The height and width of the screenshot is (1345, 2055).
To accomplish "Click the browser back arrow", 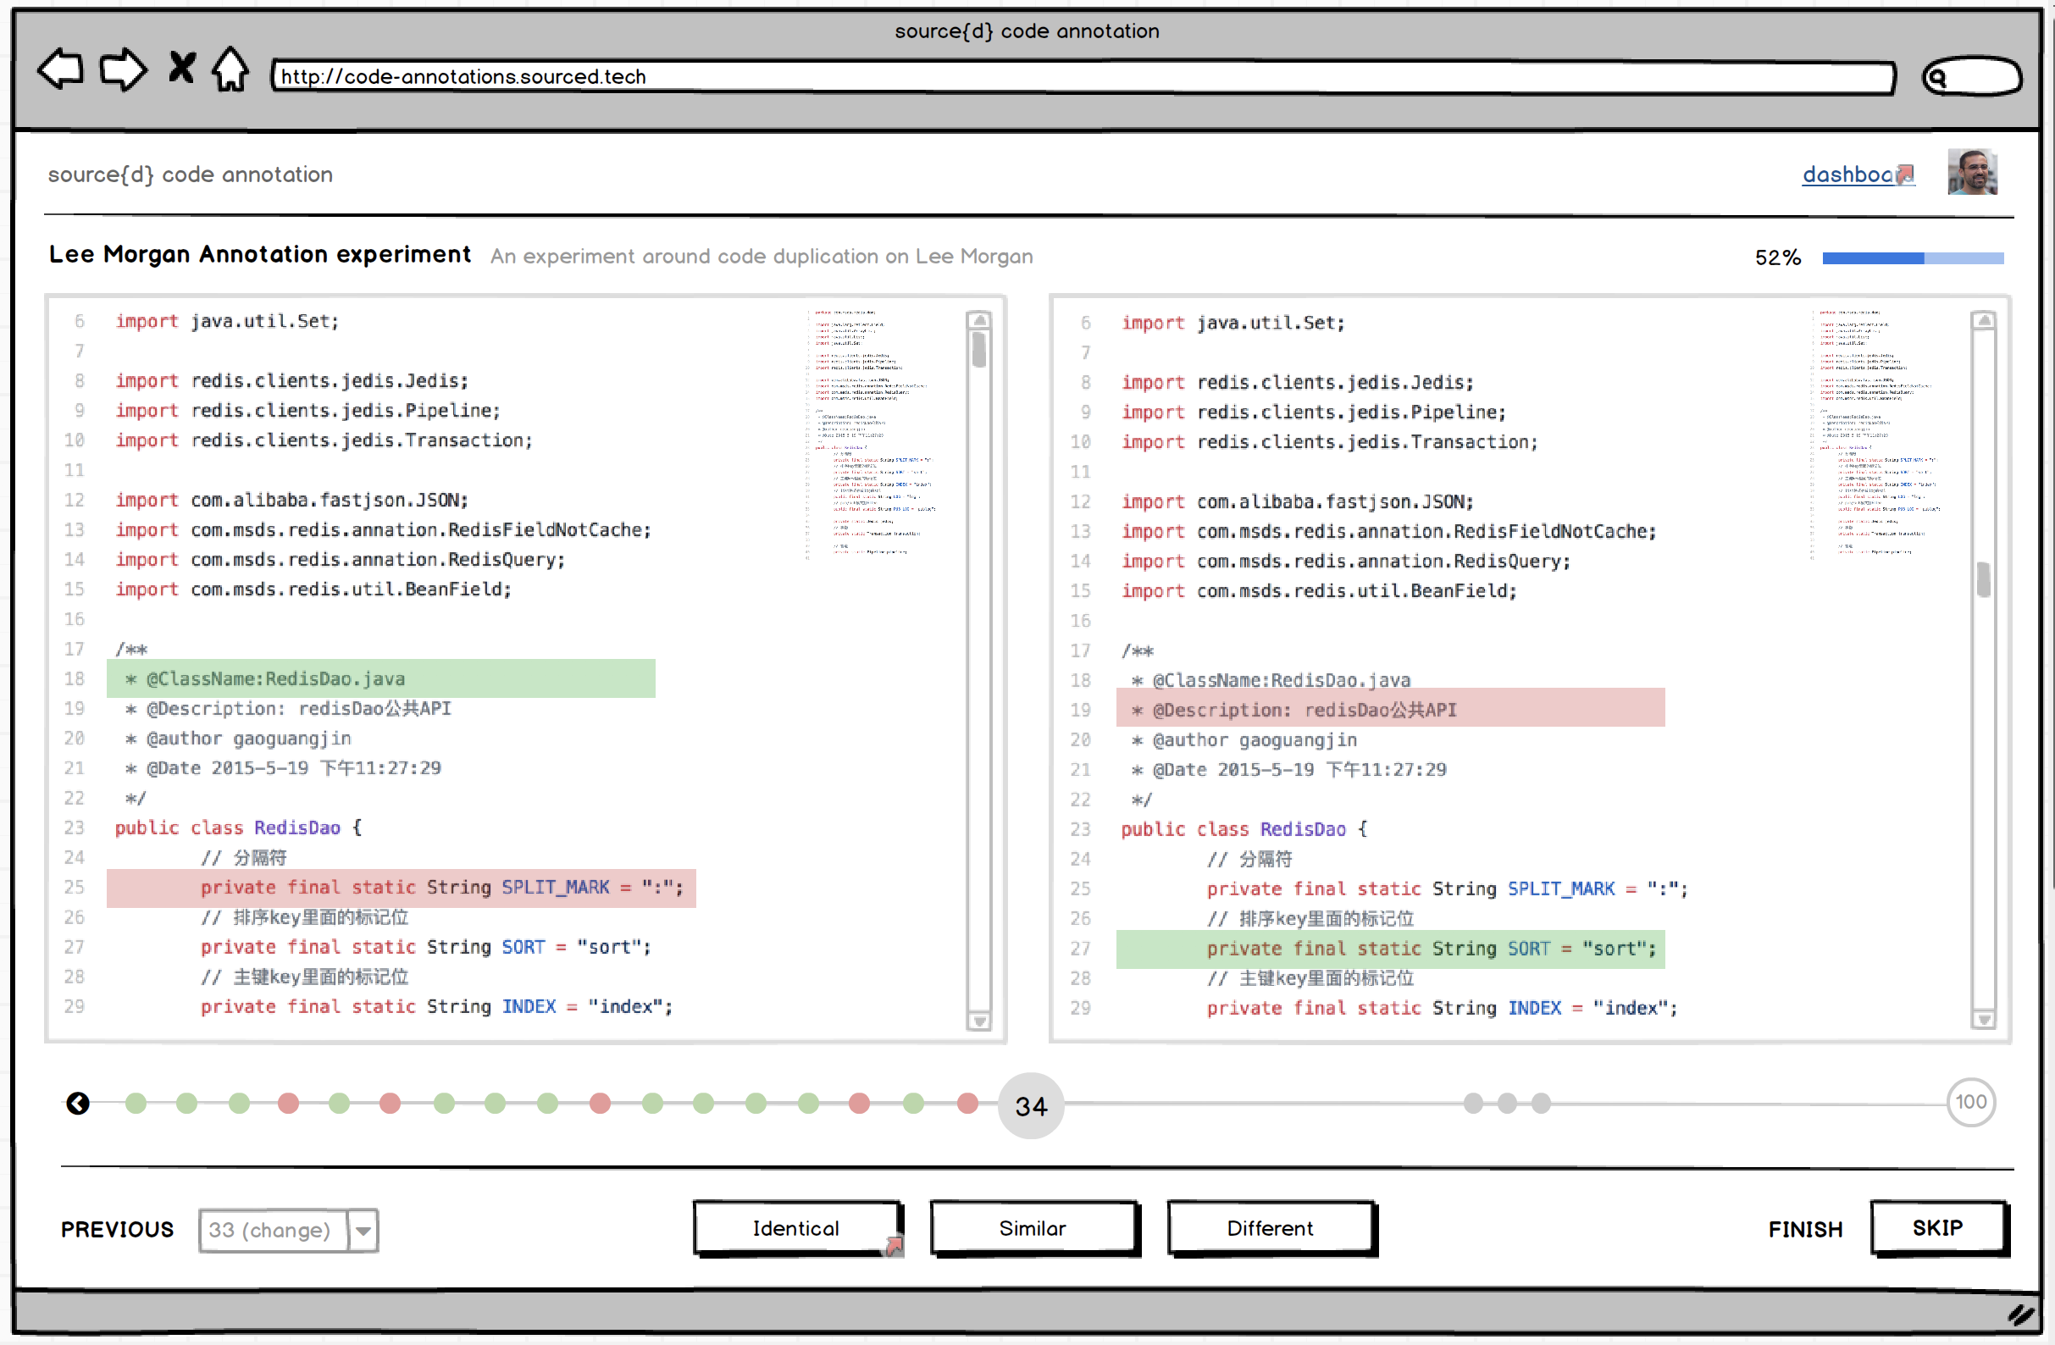I will coord(60,70).
